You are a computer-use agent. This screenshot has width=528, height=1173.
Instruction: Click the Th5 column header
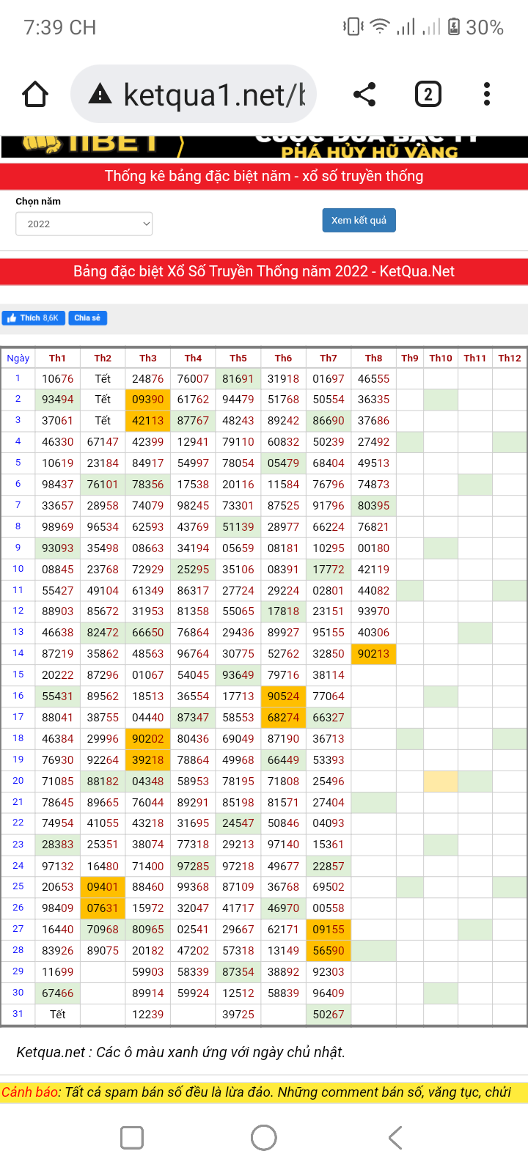pyautogui.click(x=238, y=358)
